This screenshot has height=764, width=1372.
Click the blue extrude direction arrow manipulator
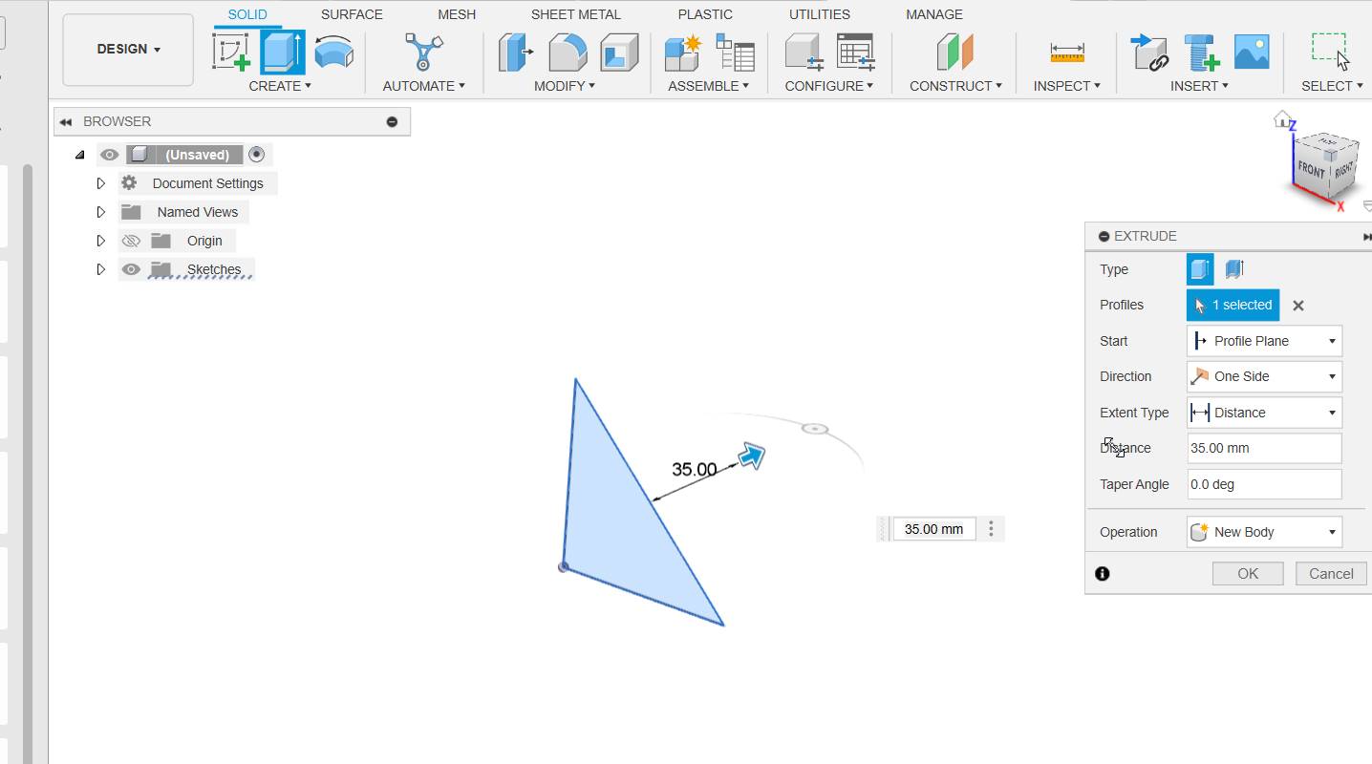753,456
